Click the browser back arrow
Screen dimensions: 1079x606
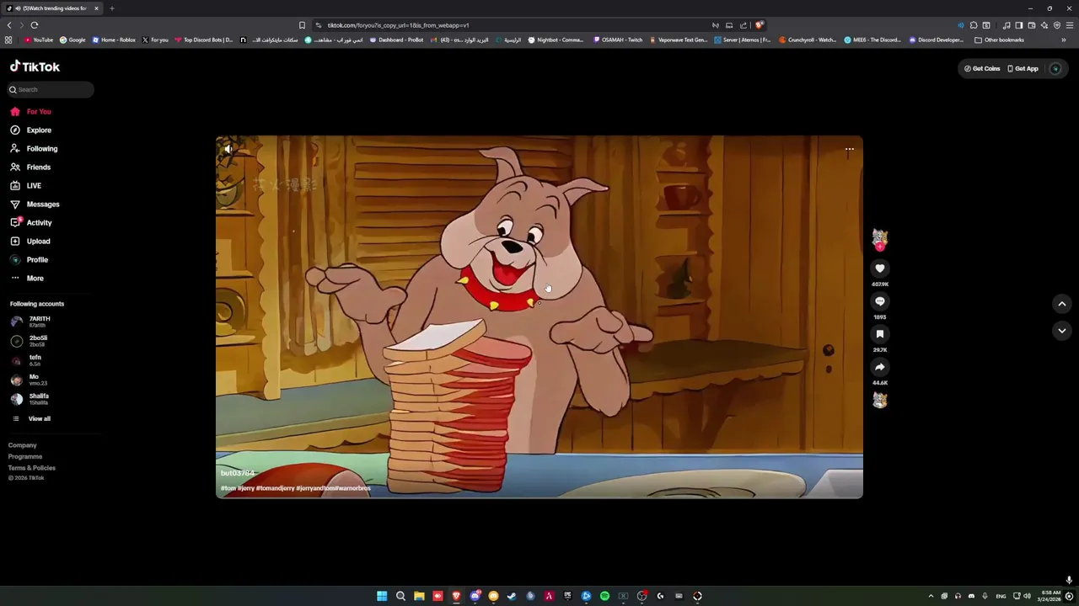[9, 25]
